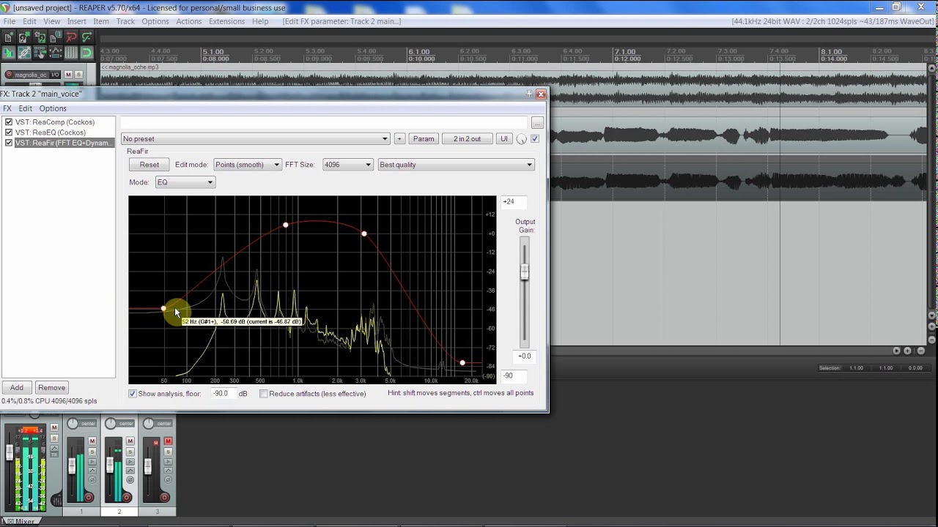Click the Save project toolbar icon
Screen dimensions: 938x527
(x=40, y=37)
